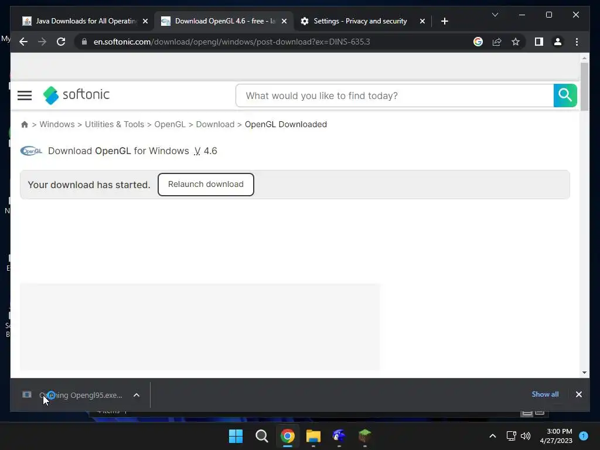Open a new tab with the plus button
Screen dimensions: 600x450
pos(445,22)
